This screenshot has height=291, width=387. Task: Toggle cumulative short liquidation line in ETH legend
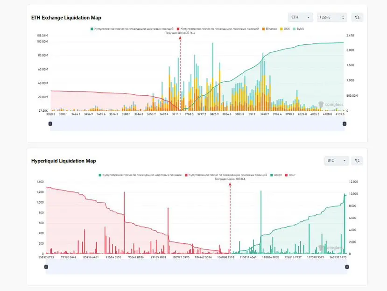[x=132, y=29]
